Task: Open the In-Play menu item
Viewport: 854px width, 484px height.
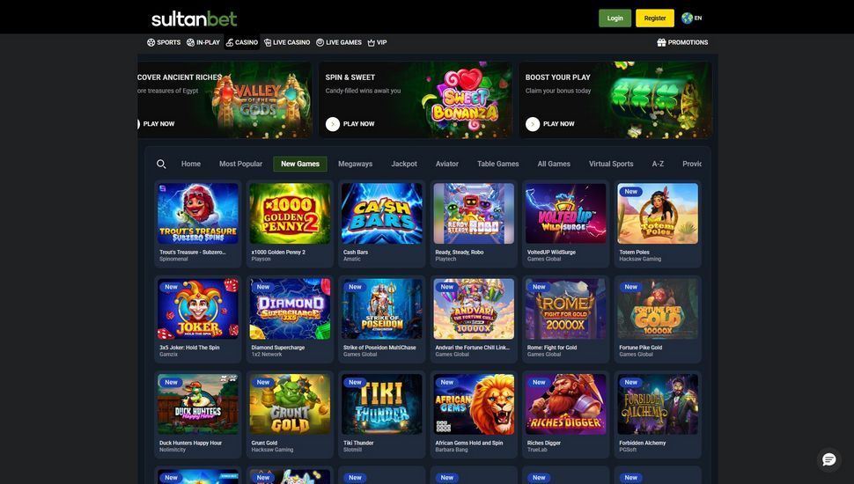Action: pyautogui.click(x=203, y=42)
